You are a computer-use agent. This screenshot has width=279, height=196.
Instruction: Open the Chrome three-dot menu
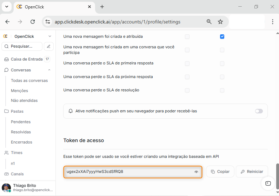[x=273, y=22]
